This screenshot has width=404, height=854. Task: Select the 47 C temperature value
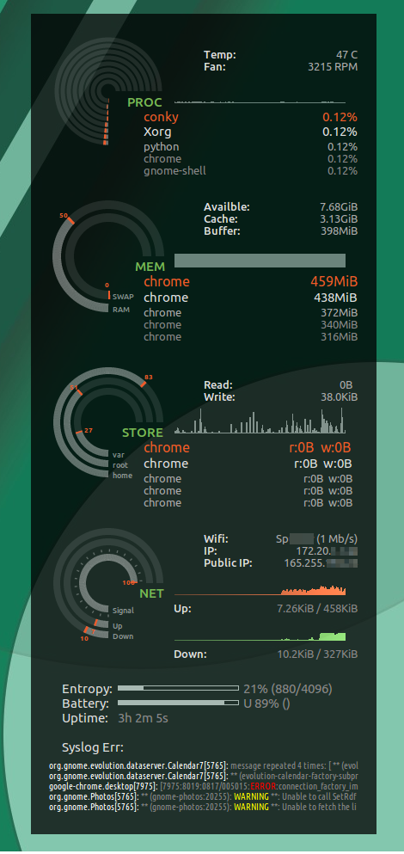(346, 55)
